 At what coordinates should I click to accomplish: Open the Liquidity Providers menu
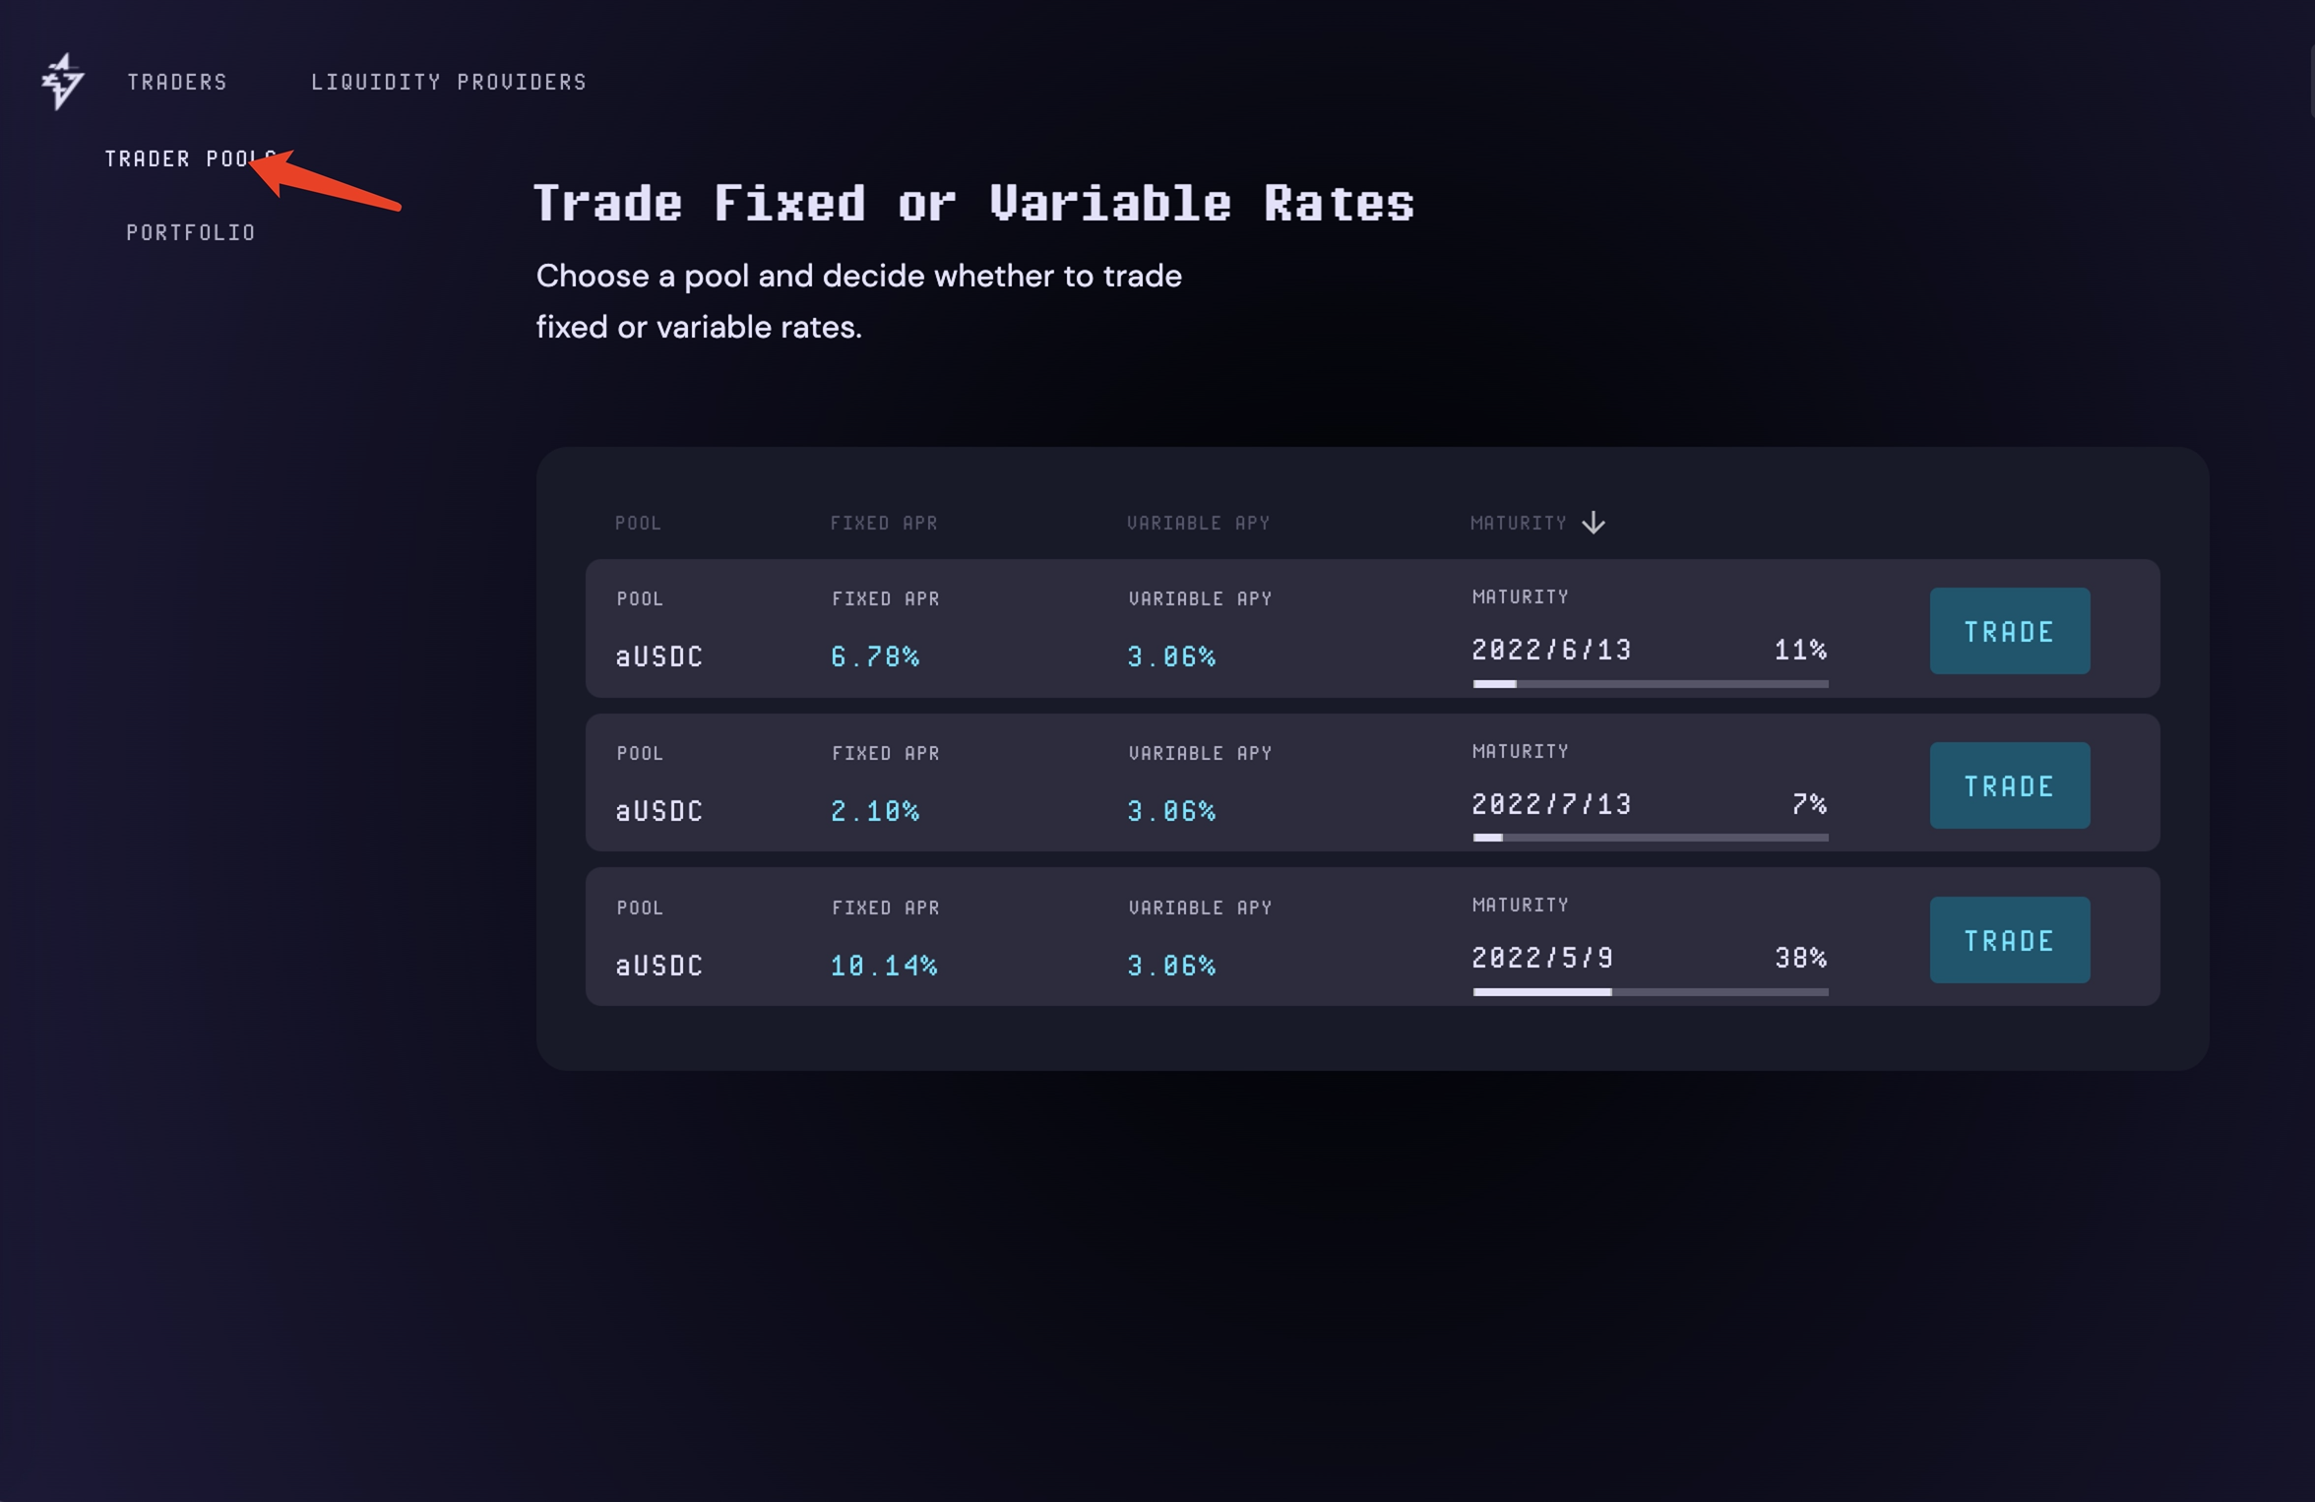(x=449, y=82)
